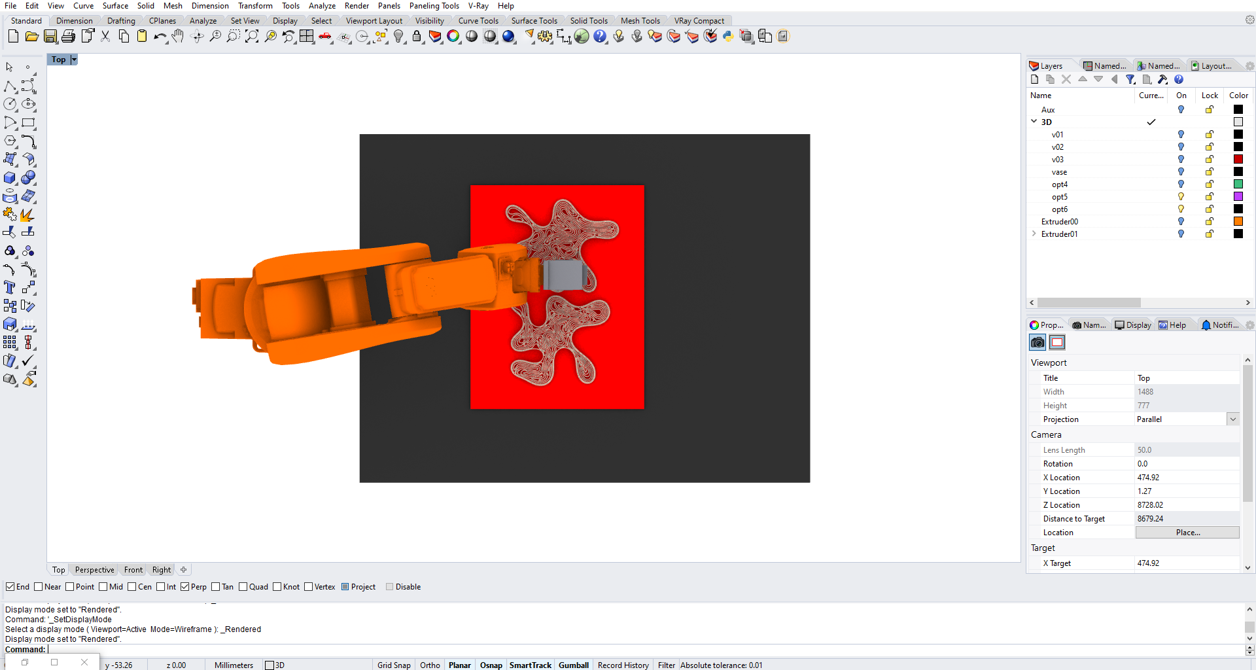Screen dimensions: 1256x670
Task: Click the Python script icon
Action: 728,37
